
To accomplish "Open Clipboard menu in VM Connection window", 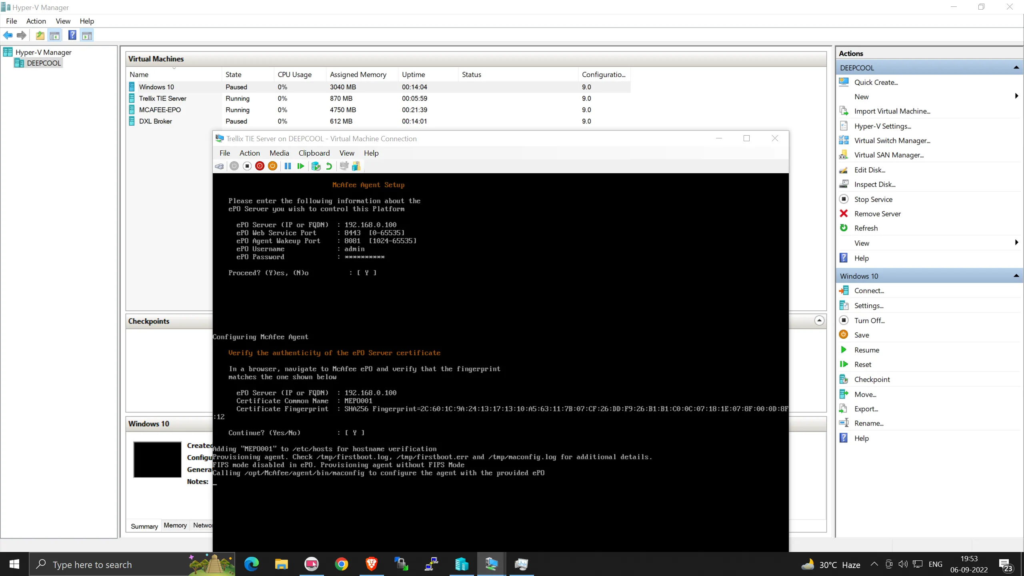I will pyautogui.click(x=314, y=153).
